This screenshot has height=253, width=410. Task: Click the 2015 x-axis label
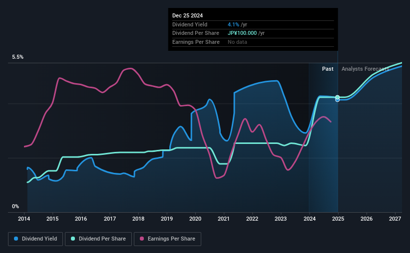[x=52, y=219]
